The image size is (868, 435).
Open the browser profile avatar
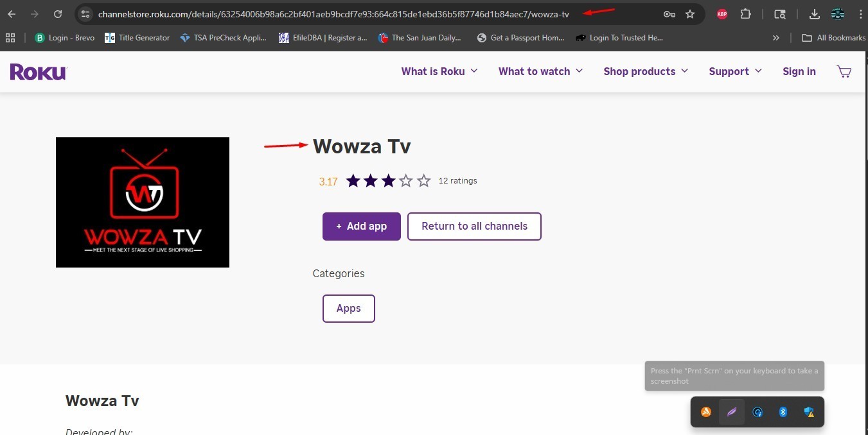point(838,14)
